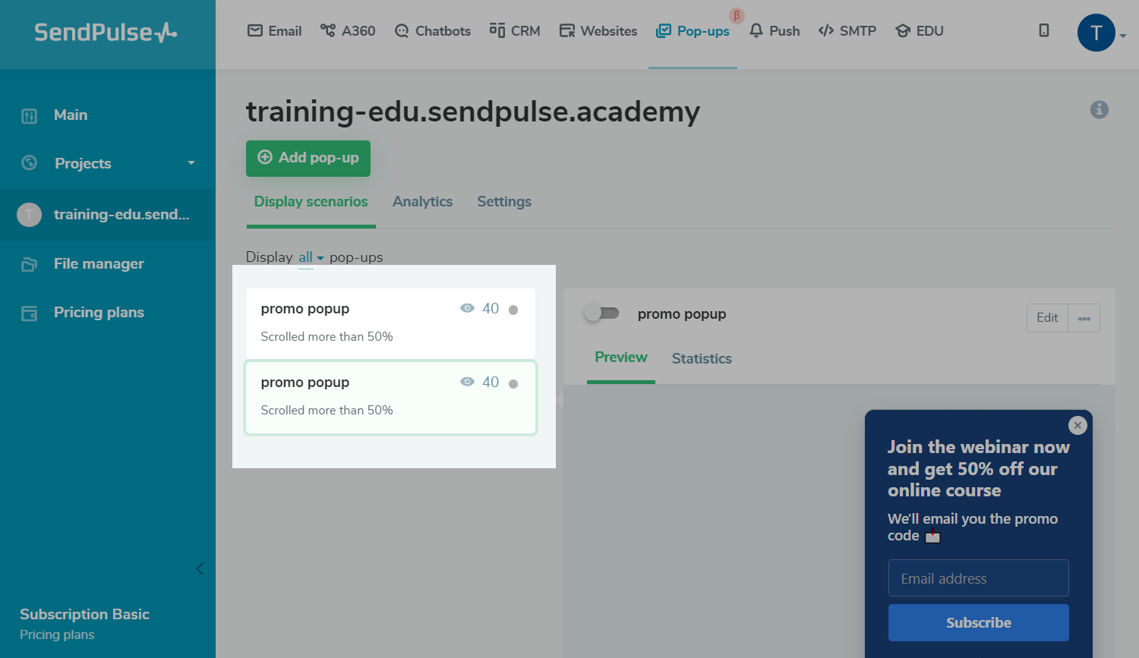Viewport: 1139px width, 658px height.
Task: Click the beta badge on Pop-ups
Action: (737, 15)
